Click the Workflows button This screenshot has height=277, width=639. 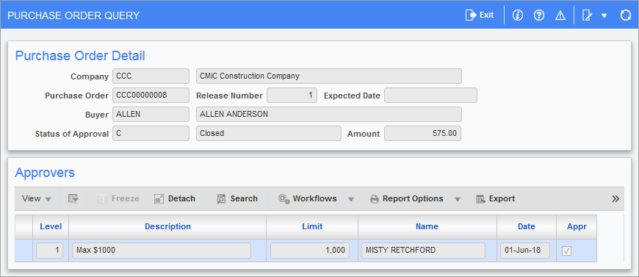[x=308, y=198]
